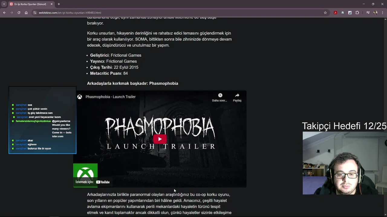Screen dimensions: 387x217
Task: Click the Kick badge beside the 'sea' message
Action: point(13,105)
